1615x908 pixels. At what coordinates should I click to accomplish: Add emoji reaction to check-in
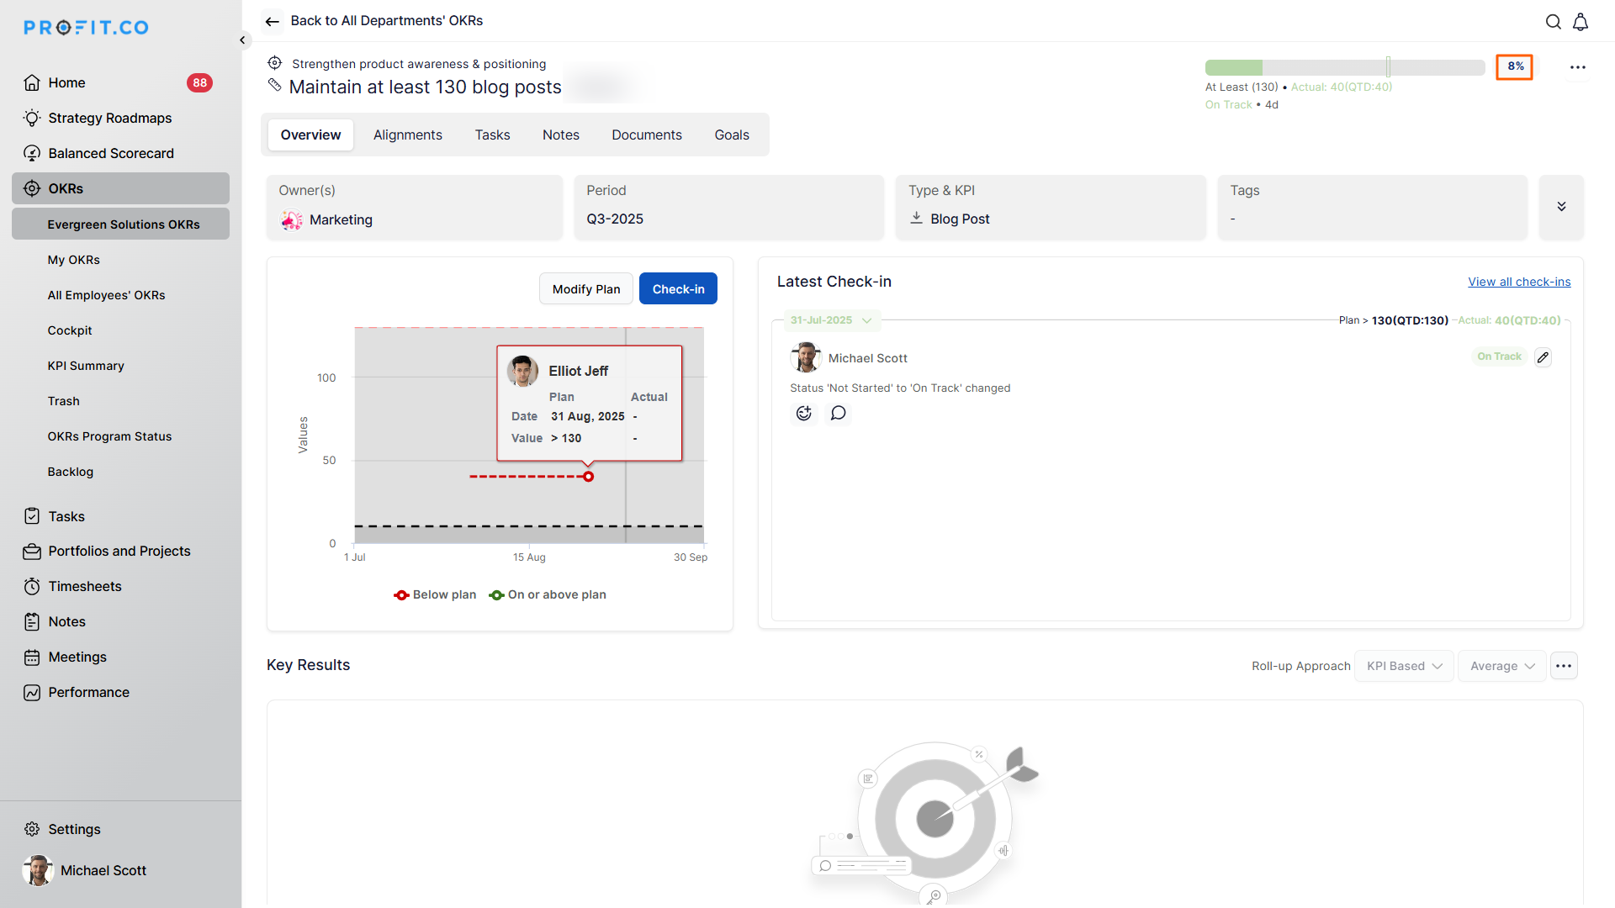(804, 413)
